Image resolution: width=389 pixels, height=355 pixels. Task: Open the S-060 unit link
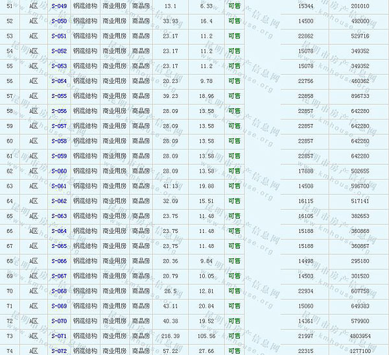[58, 171]
